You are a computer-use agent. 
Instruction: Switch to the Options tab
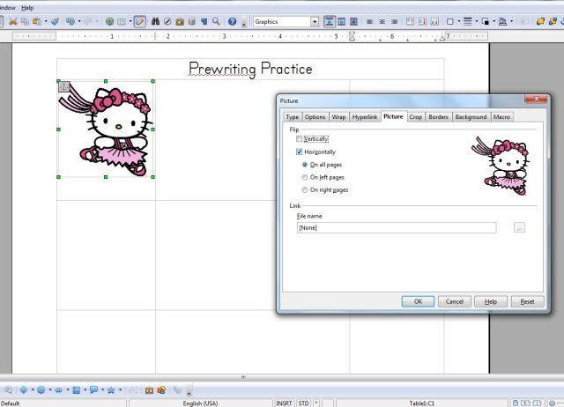[x=315, y=117]
